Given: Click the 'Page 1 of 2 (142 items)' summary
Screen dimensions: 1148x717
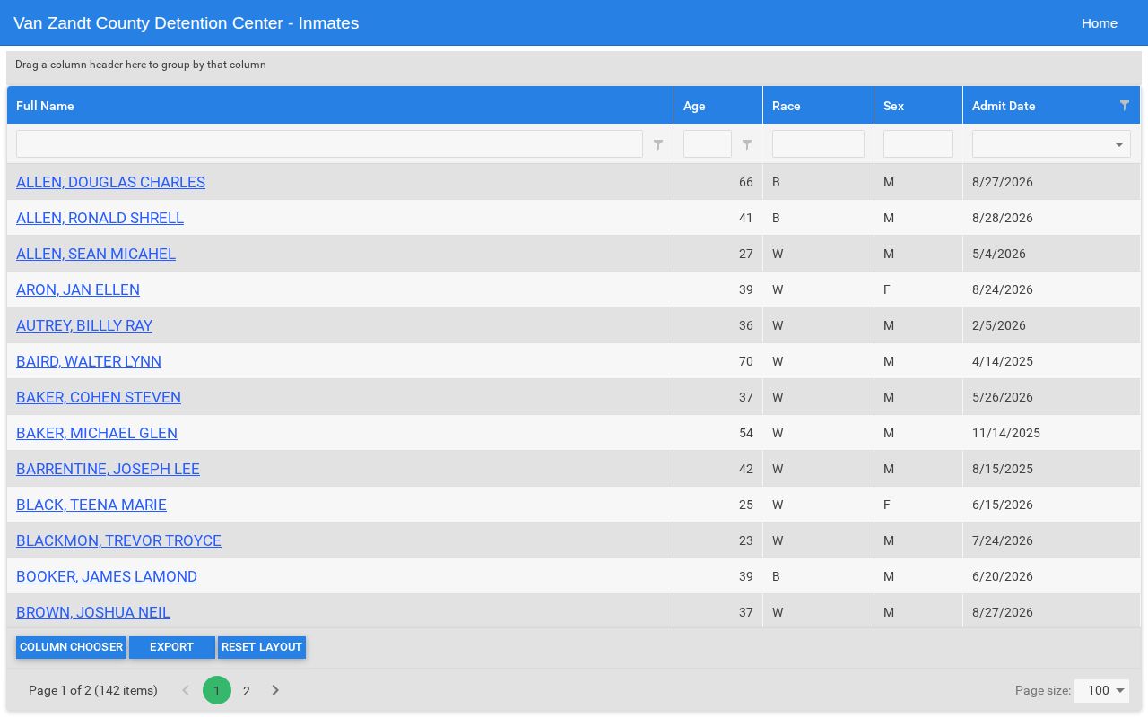Looking at the screenshot, I should tap(93, 690).
